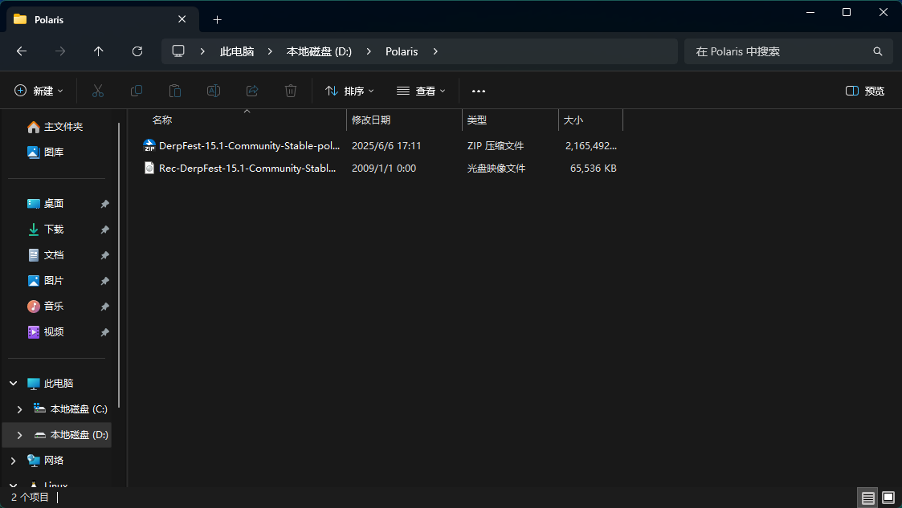Click the disc image file icon
The width and height of the screenshot is (902, 508).
pos(149,168)
